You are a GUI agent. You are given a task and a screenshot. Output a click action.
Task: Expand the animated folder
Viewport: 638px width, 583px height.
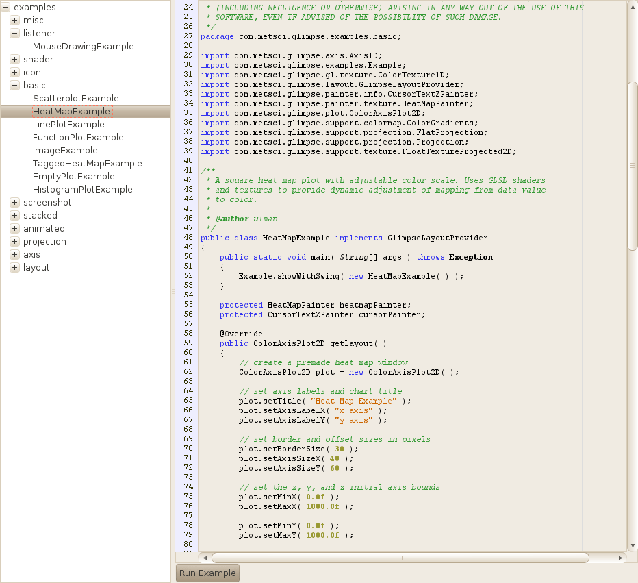tap(14, 228)
